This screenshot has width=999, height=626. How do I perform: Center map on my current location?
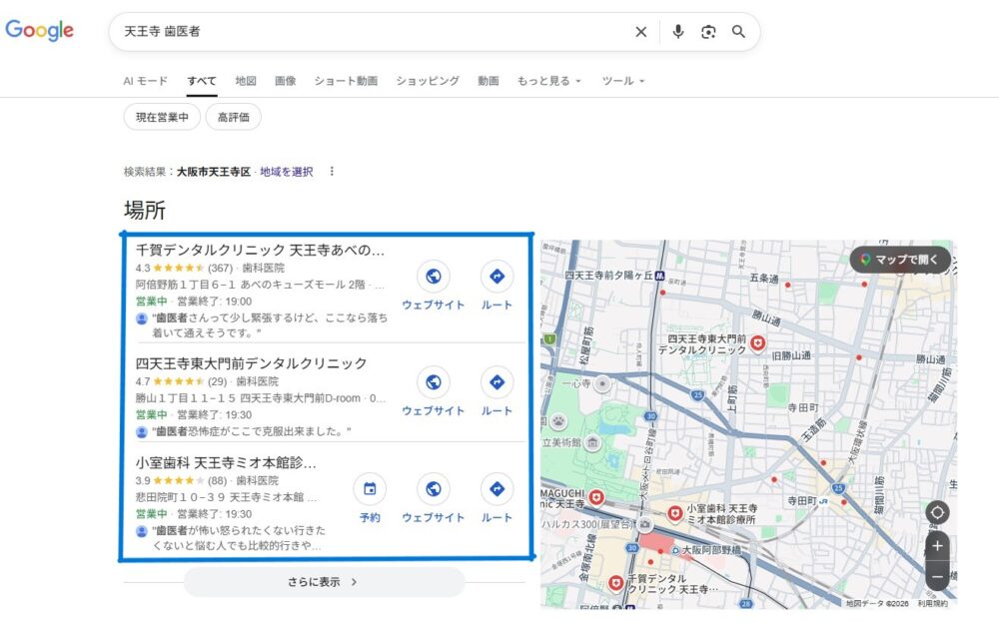point(937,513)
